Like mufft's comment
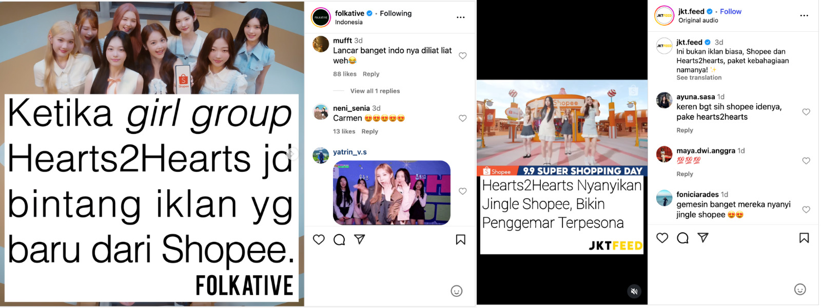The image size is (821, 308). [463, 55]
